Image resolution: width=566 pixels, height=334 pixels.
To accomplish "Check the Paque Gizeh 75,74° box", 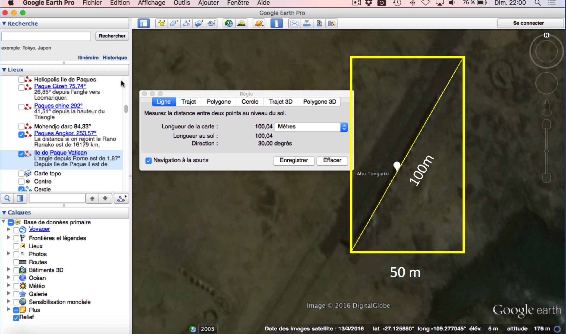I will pyautogui.click(x=21, y=87).
